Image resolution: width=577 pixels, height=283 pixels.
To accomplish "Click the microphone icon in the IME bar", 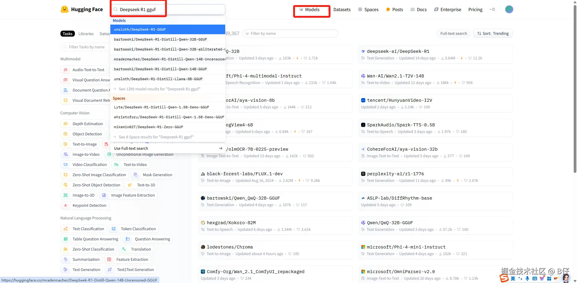I will [x=527, y=278].
